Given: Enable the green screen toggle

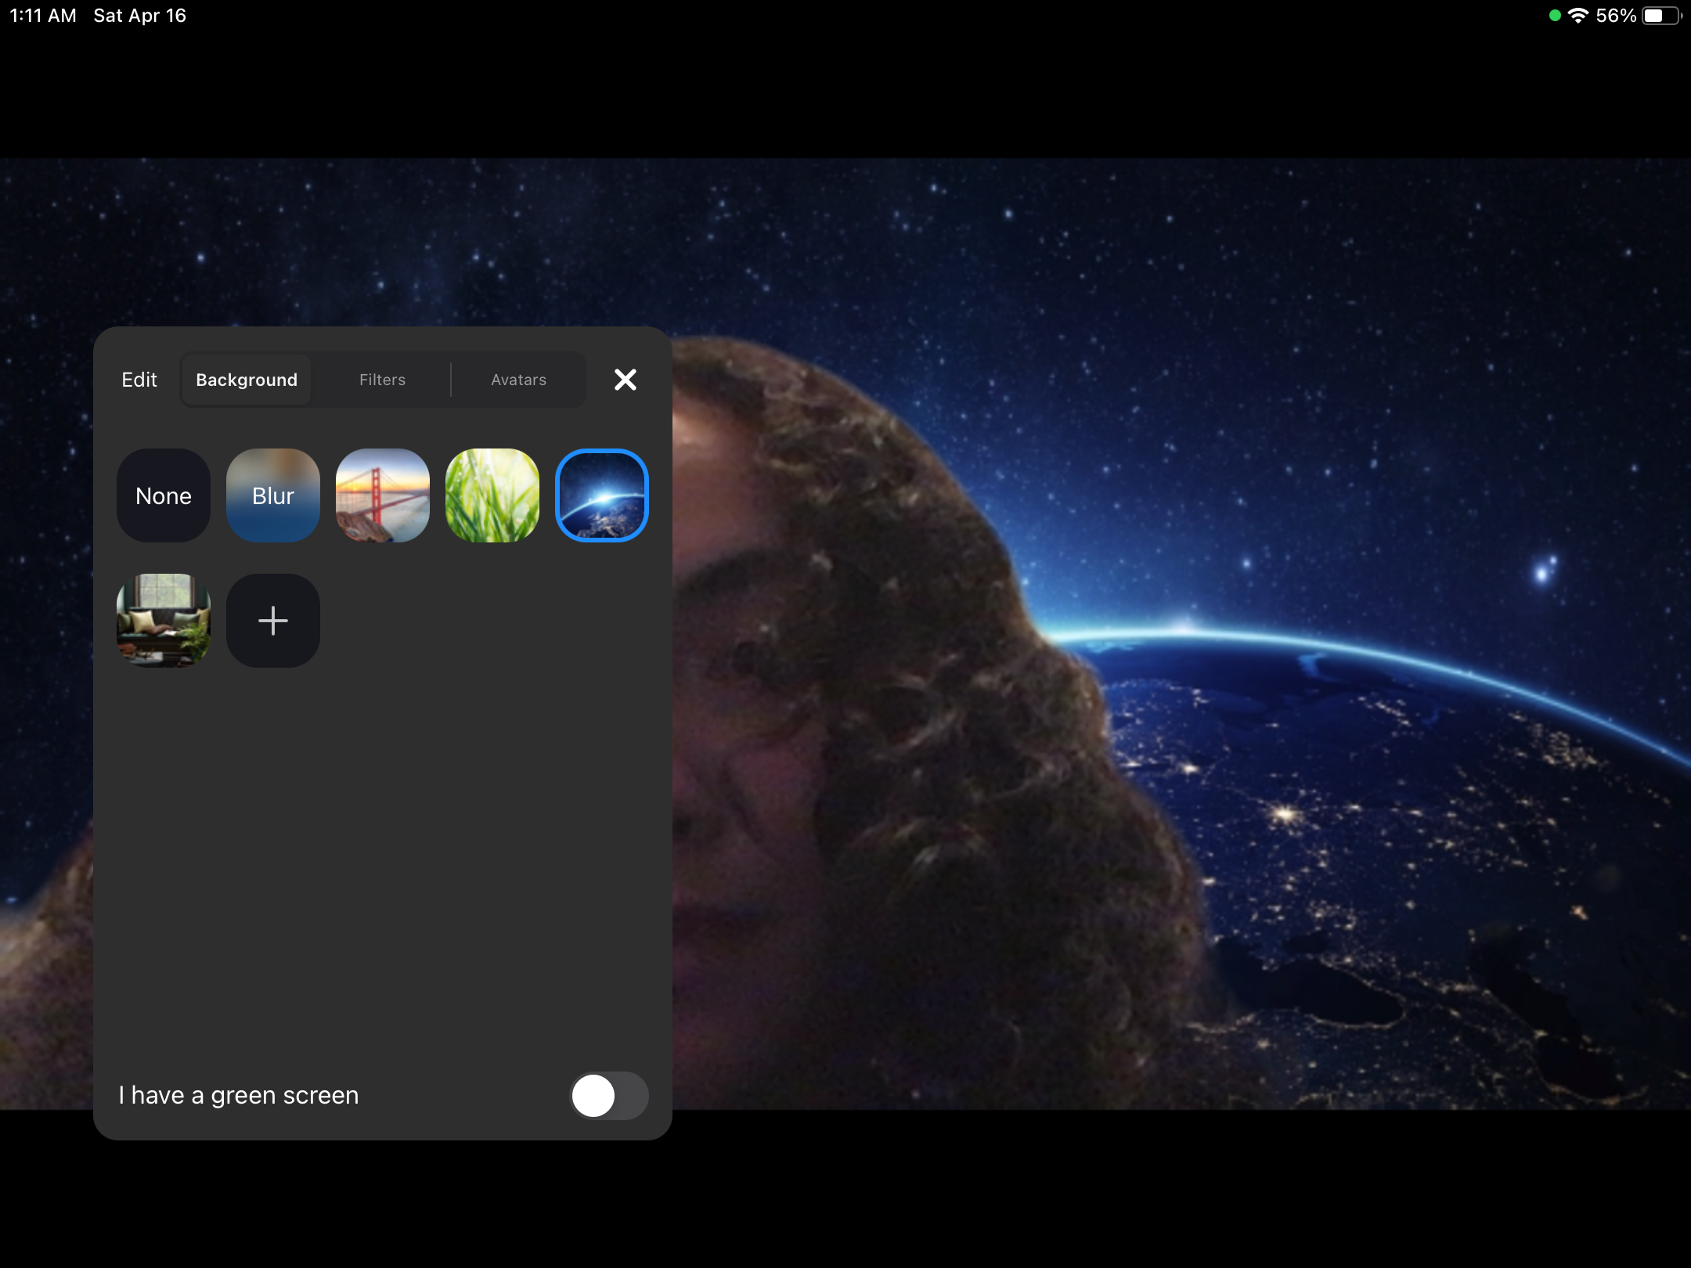Looking at the screenshot, I should click(x=608, y=1095).
